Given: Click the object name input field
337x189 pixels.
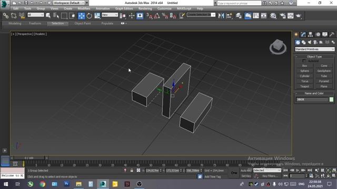Looking at the screenshot, I should 312,99.
